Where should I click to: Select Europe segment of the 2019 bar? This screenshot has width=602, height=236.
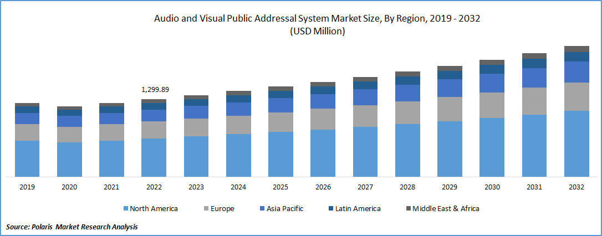27,132
